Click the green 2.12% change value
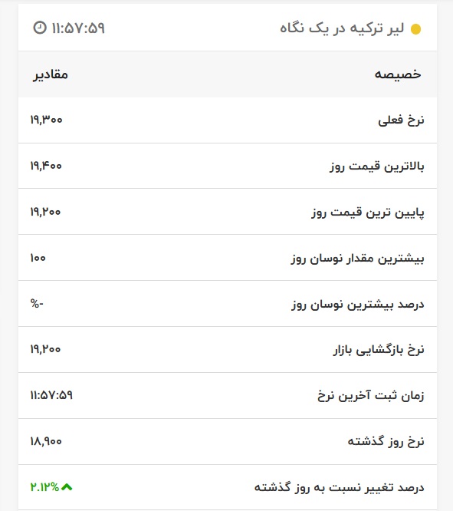 (x=44, y=487)
